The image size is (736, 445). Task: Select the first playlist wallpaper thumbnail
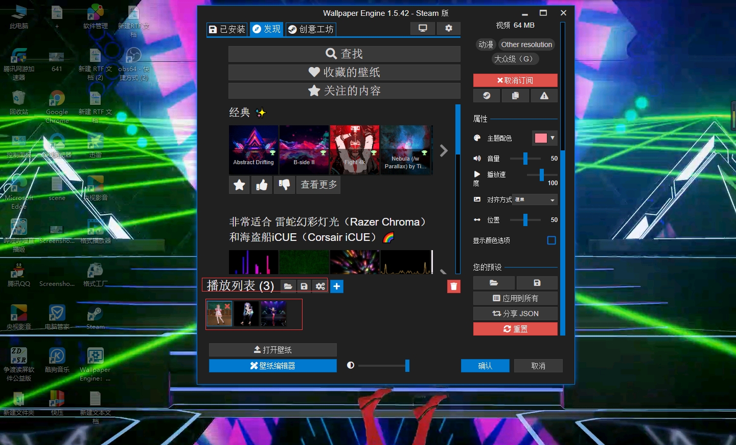coord(219,314)
